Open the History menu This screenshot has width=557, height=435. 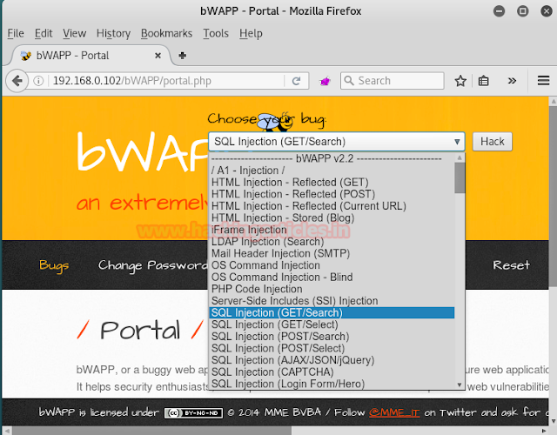pos(113,33)
